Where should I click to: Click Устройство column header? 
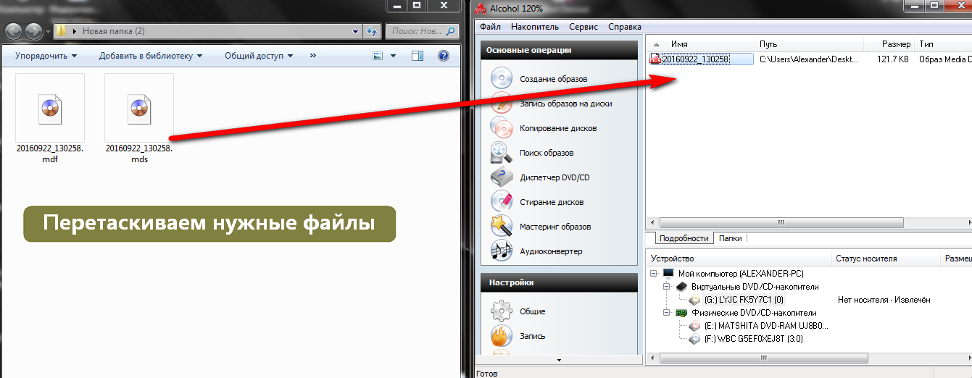[x=739, y=259]
